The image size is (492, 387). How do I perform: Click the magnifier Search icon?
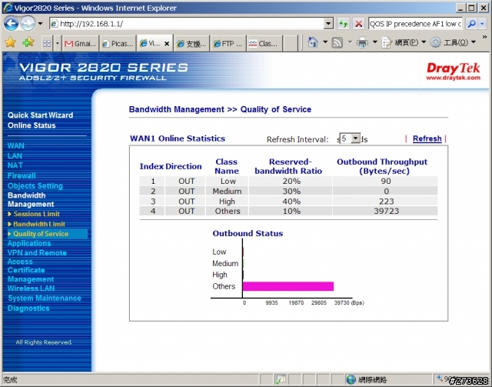[x=471, y=24]
